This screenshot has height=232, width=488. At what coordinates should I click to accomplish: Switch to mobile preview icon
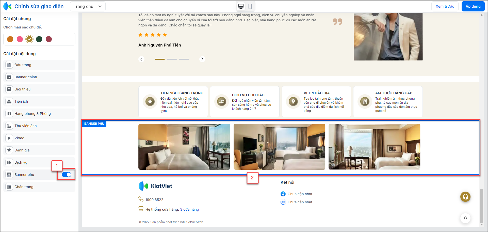(250, 7)
